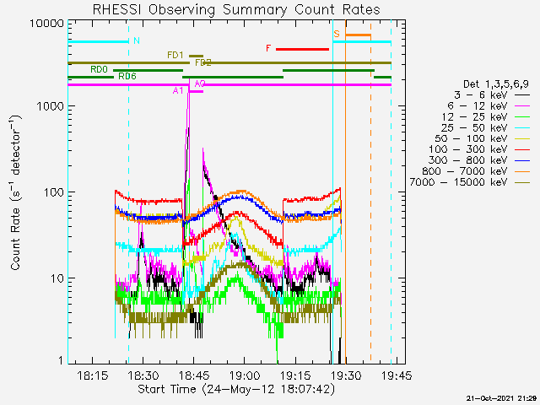Select the '25 - 50 keV' legend entry
This screenshot has width=540, height=405.
pyautogui.click(x=485, y=127)
